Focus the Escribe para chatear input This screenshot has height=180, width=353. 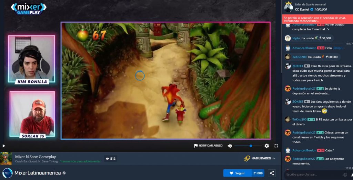pos(313,174)
